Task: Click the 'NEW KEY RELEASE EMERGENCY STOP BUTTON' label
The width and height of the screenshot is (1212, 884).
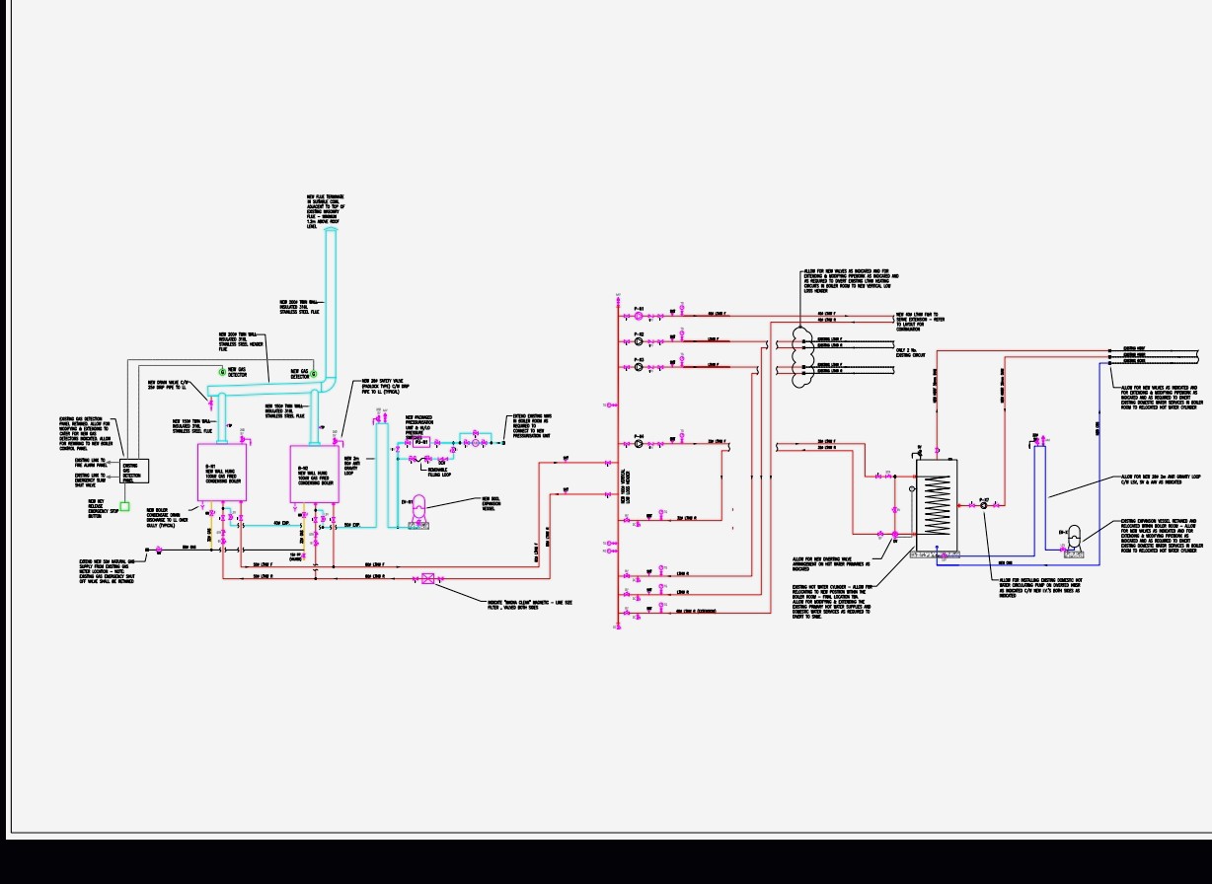Action: point(102,508)
